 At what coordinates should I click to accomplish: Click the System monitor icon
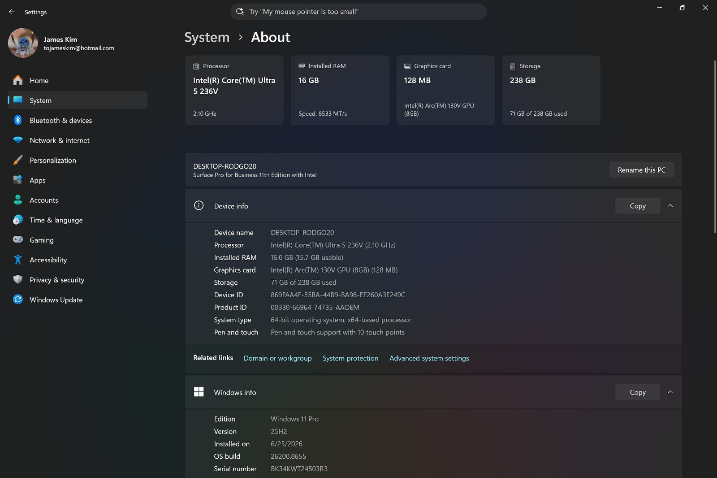point(18,100)
